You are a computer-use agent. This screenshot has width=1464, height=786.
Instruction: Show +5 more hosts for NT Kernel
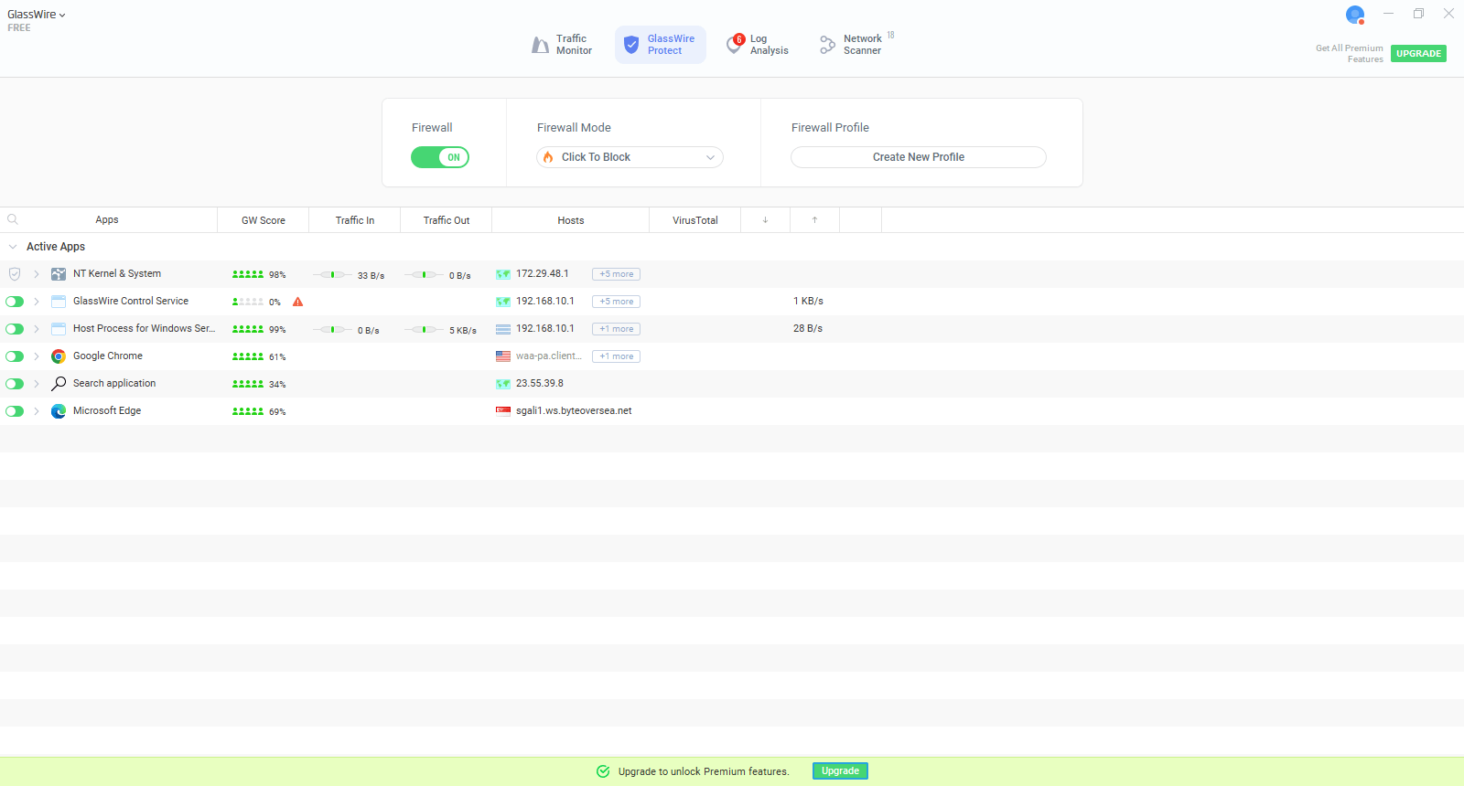tap(616, 274)
